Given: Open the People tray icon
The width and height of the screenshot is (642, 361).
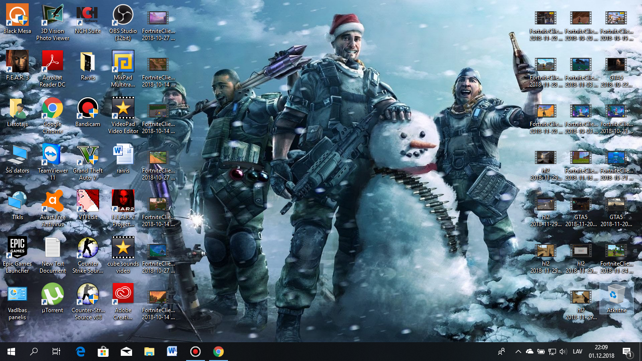Looking at the screenshot, I should [x=502, y=352].
